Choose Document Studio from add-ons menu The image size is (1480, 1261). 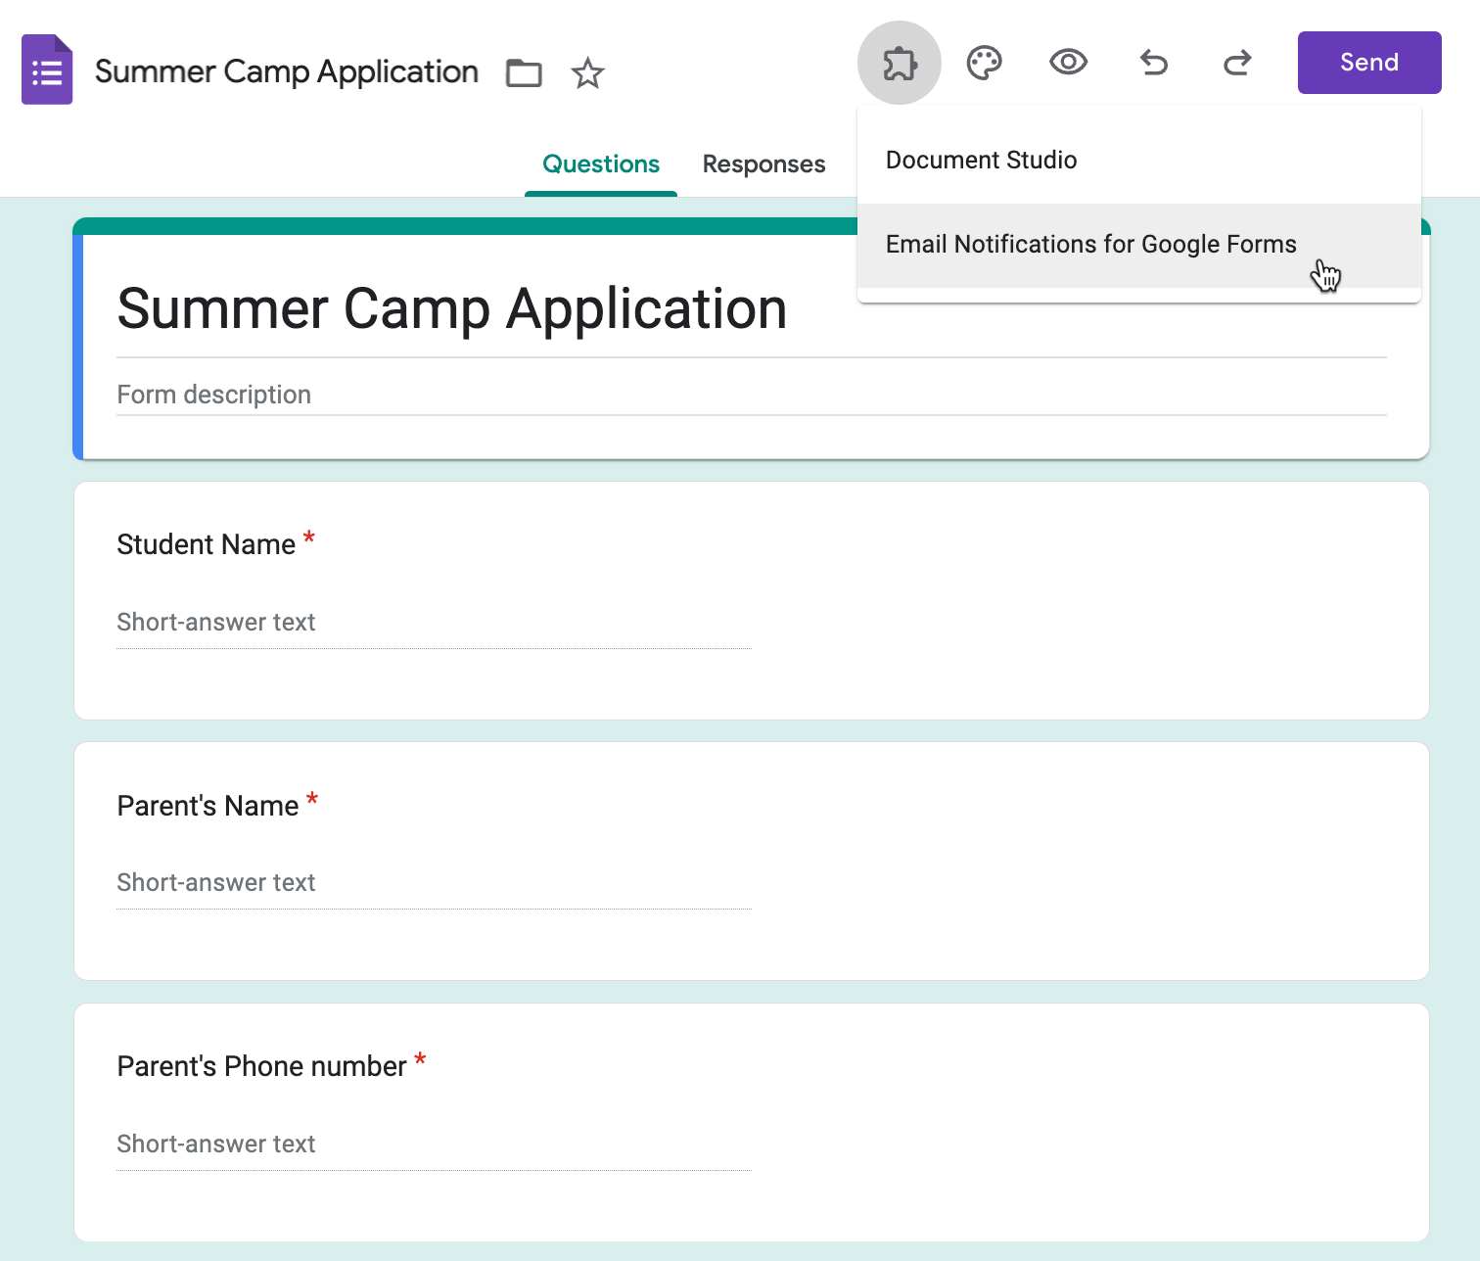[981, 161]
